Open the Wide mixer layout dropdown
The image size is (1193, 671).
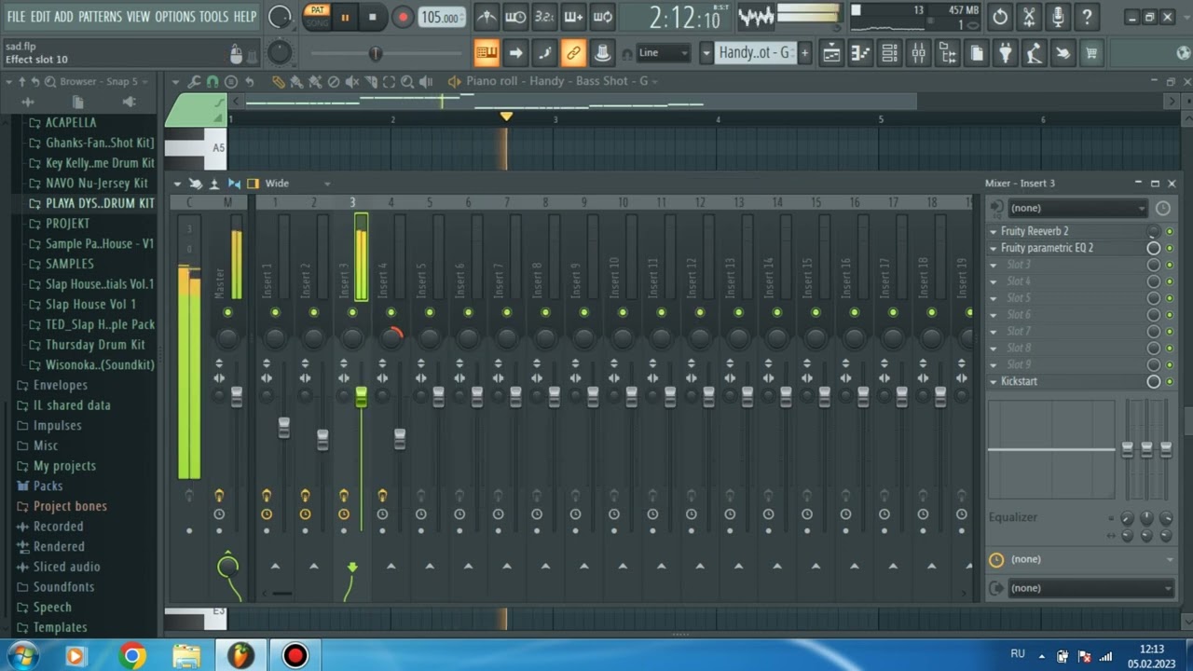pos(297,184)
